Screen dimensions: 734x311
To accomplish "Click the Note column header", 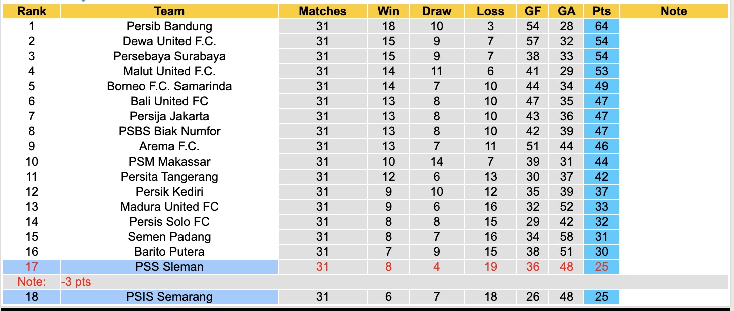I will (x=674, y=11).
